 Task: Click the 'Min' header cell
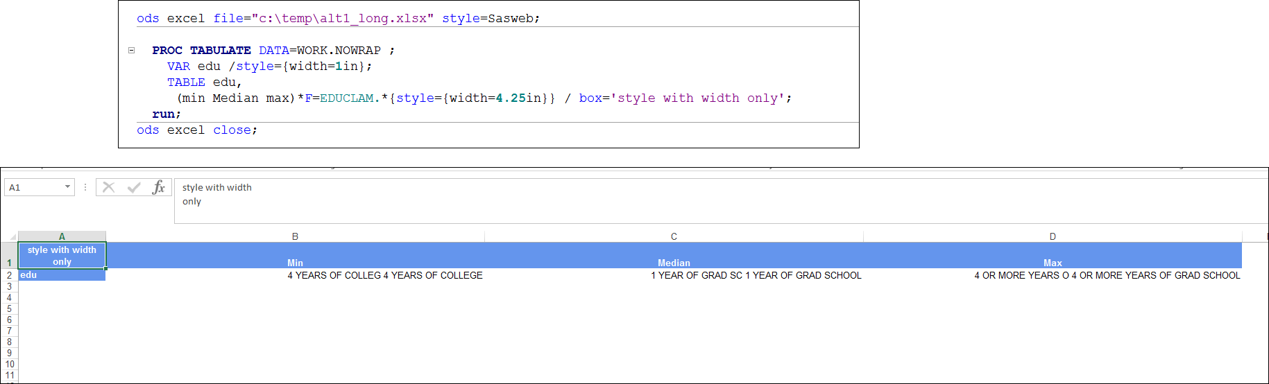point(295,263)
